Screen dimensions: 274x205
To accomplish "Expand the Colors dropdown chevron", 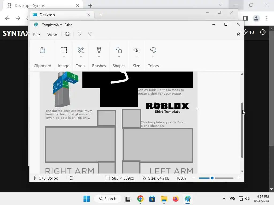I will 153,57.
